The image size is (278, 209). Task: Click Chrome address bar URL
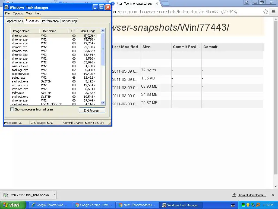click(x=175, y=12)
